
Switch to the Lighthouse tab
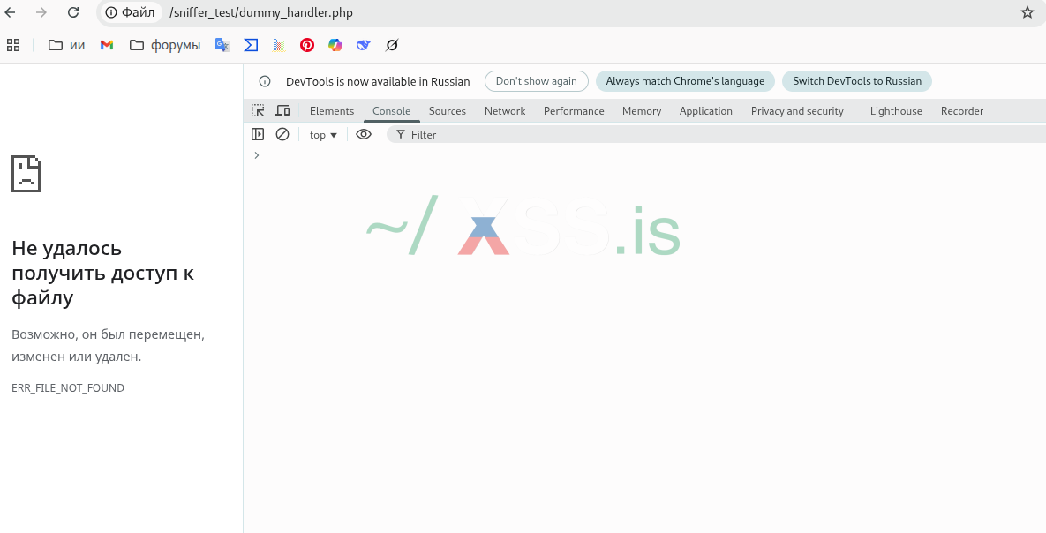pyautogui.click(x=896, y=111)
